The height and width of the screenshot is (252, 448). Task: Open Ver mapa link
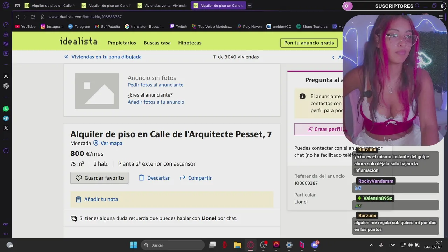tap(108, 143)
